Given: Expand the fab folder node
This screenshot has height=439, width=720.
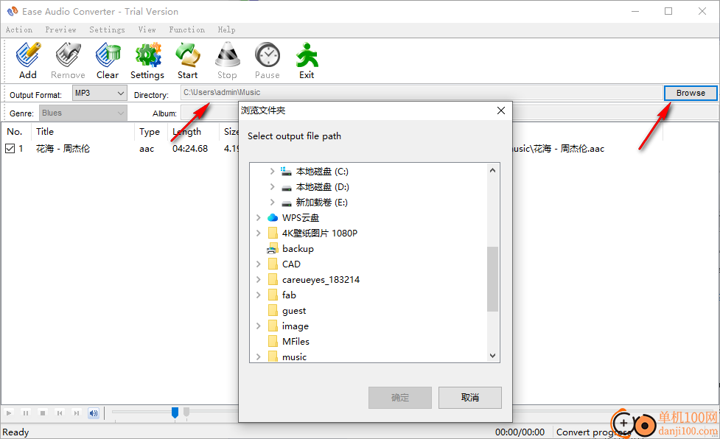Looking at the screenshot, I should (259, 295).
